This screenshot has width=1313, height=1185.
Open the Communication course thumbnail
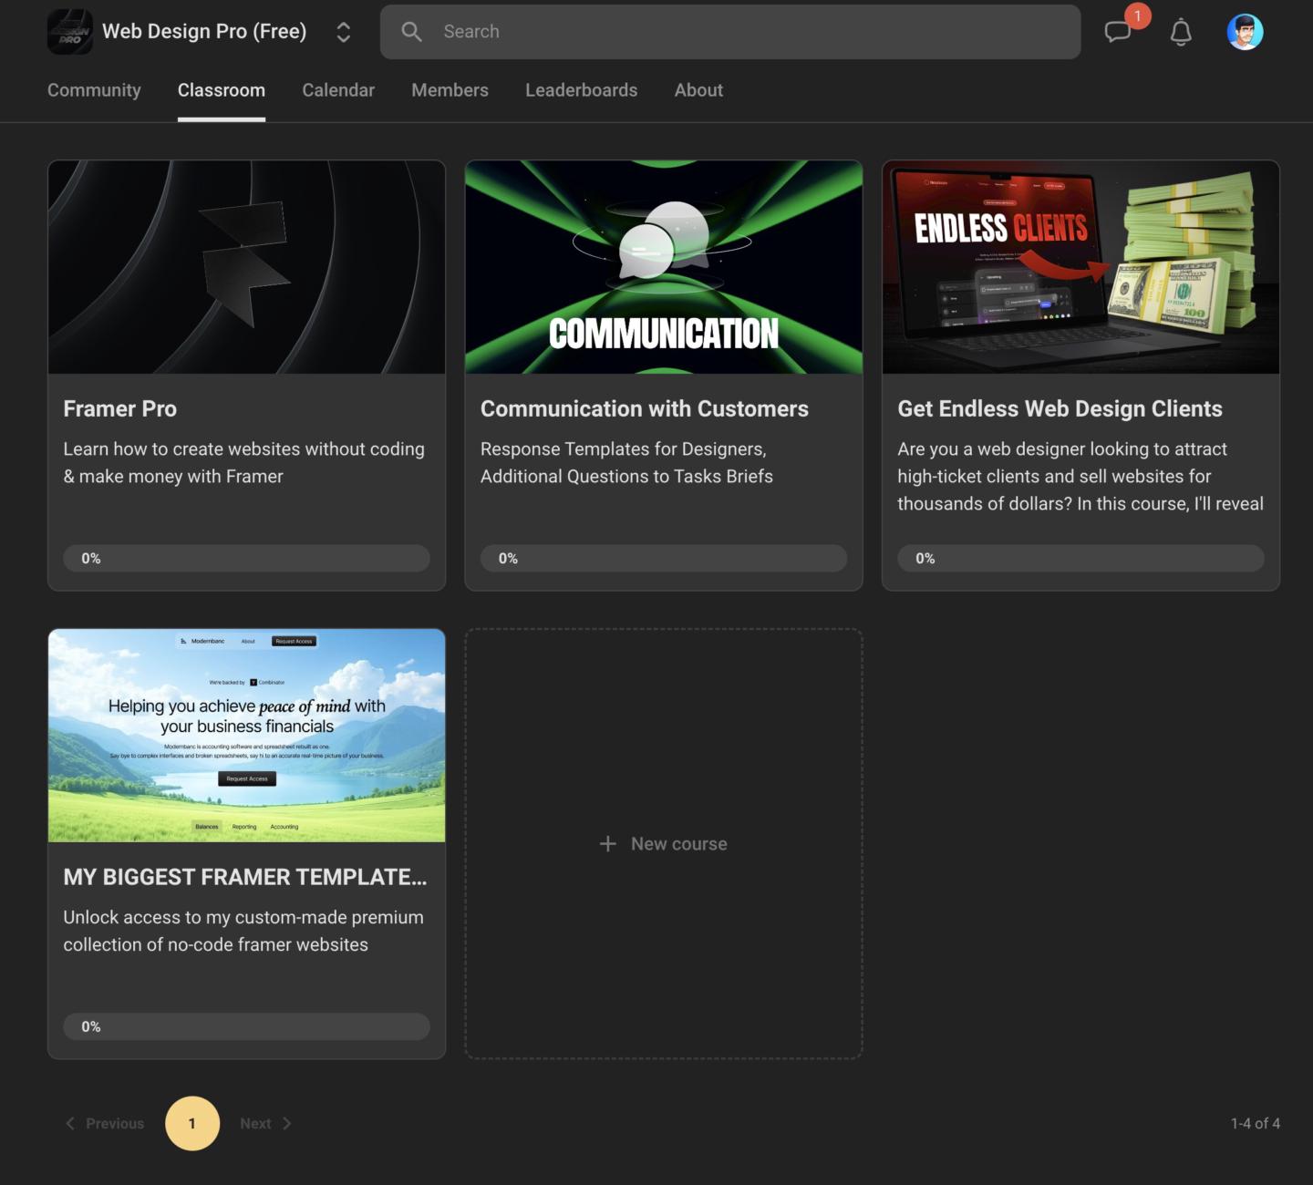click(664, 267)
